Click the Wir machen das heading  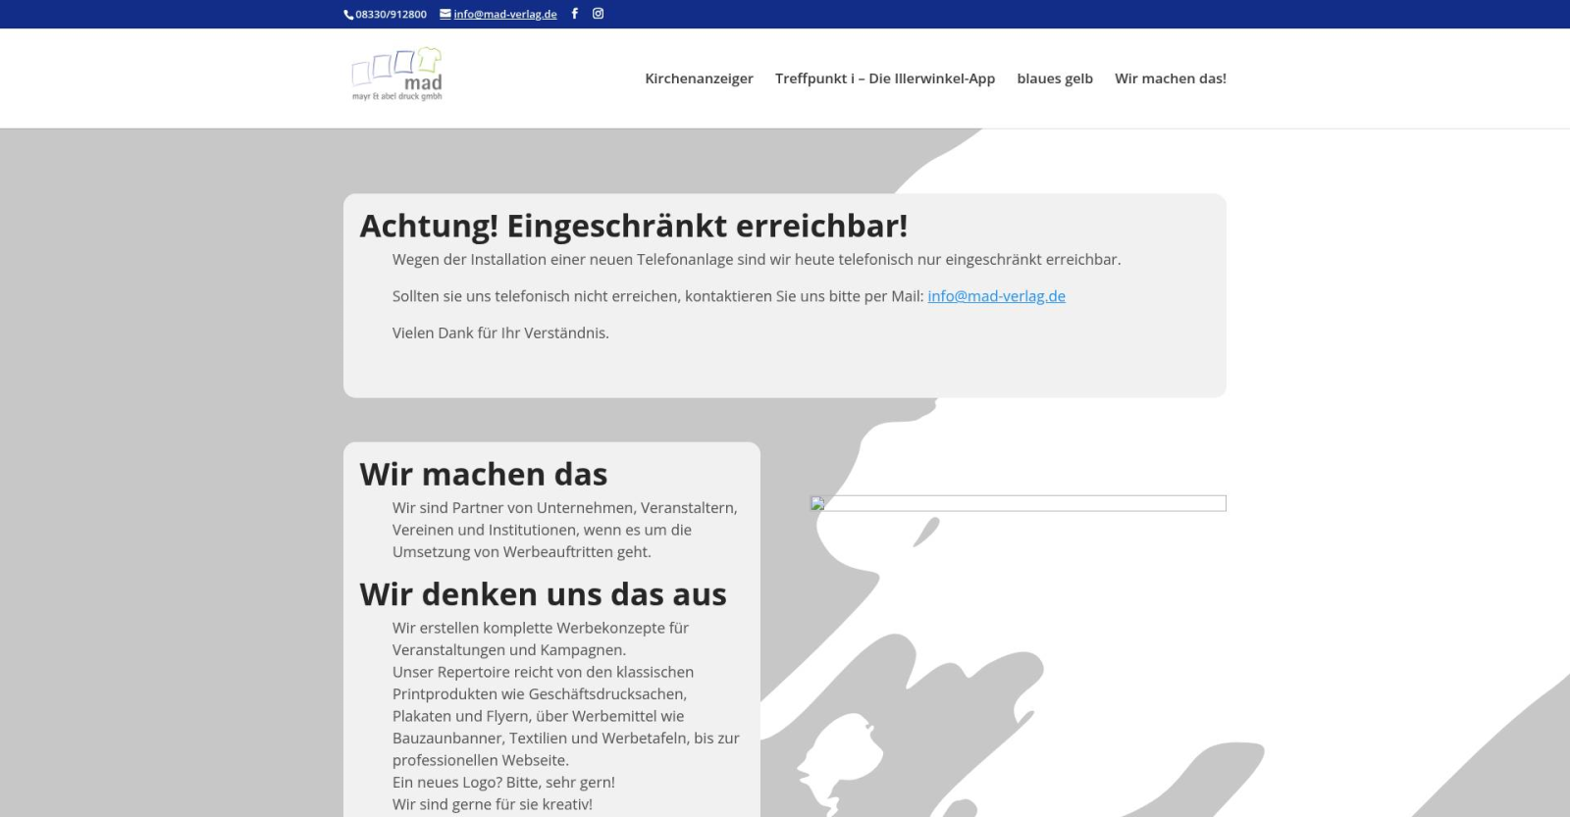coord(484,475)
